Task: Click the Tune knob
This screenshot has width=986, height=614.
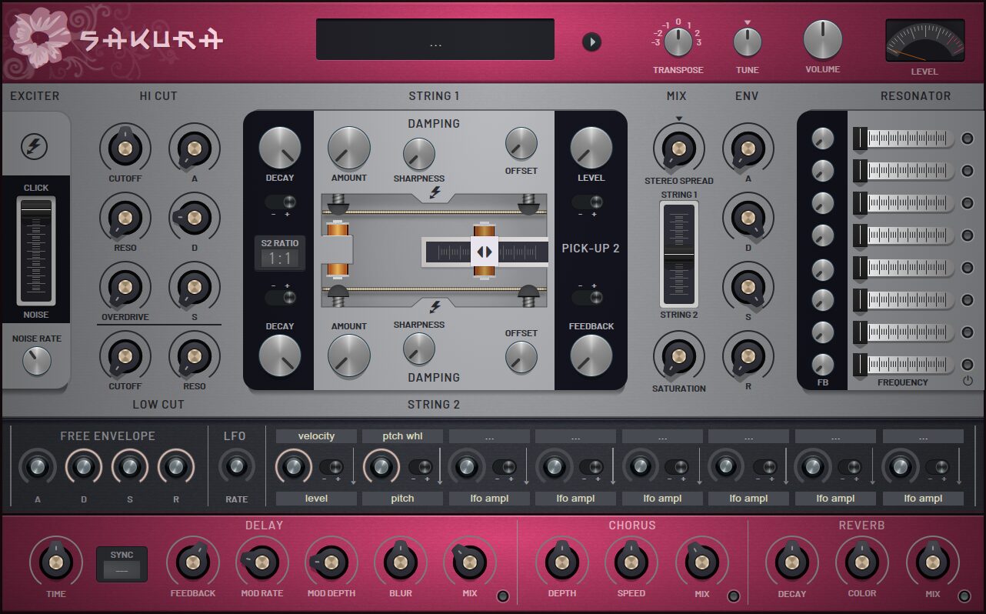Action: point(748,42)
